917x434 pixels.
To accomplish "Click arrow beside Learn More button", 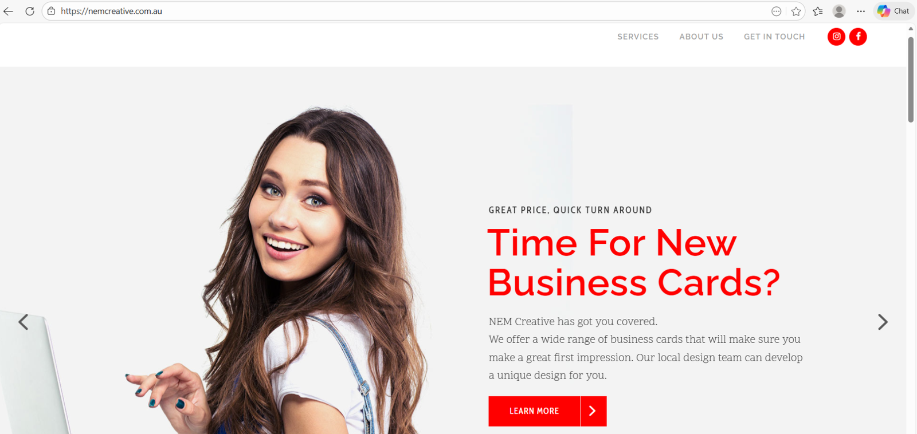I will 593,411.
